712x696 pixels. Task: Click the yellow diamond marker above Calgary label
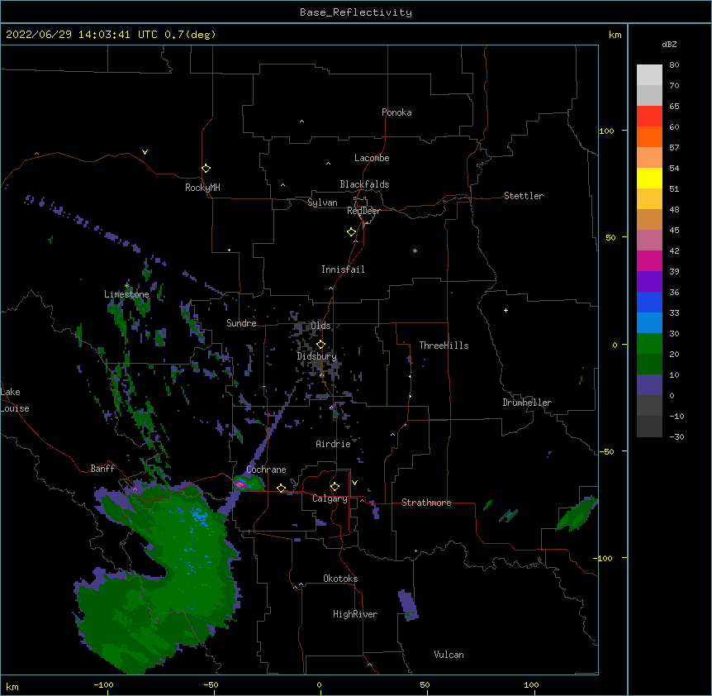point(335,487)
